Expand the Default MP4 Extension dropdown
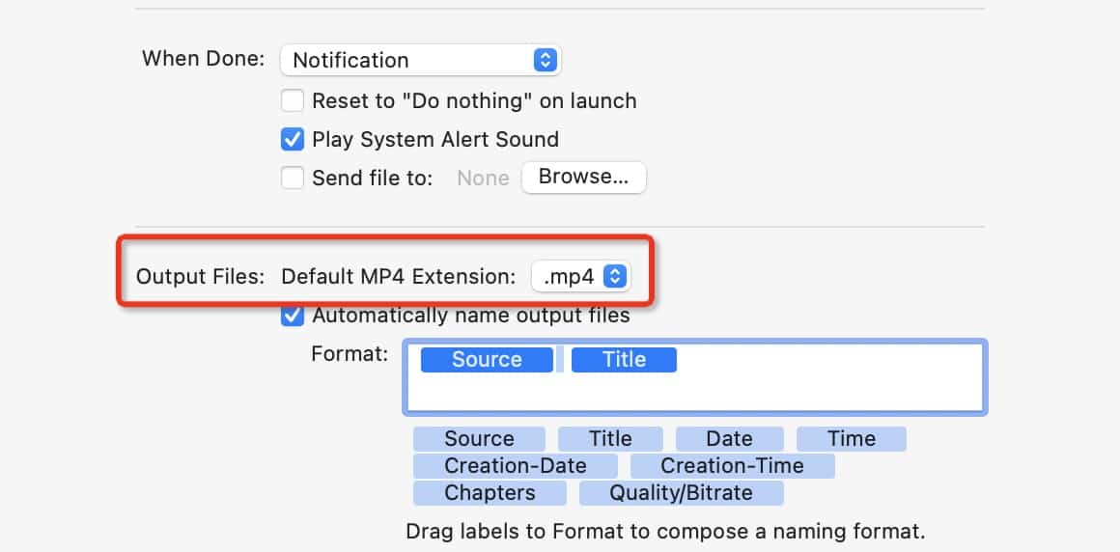The height and width of the screenshot is (552, 1120). (x=580, y=277)
